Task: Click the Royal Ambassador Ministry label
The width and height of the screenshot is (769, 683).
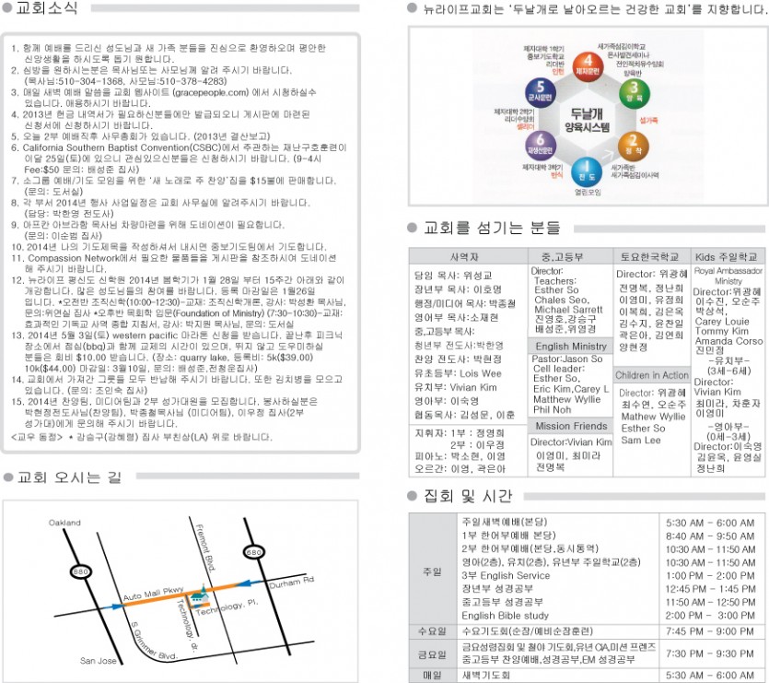Action: (x=728, y=276)
